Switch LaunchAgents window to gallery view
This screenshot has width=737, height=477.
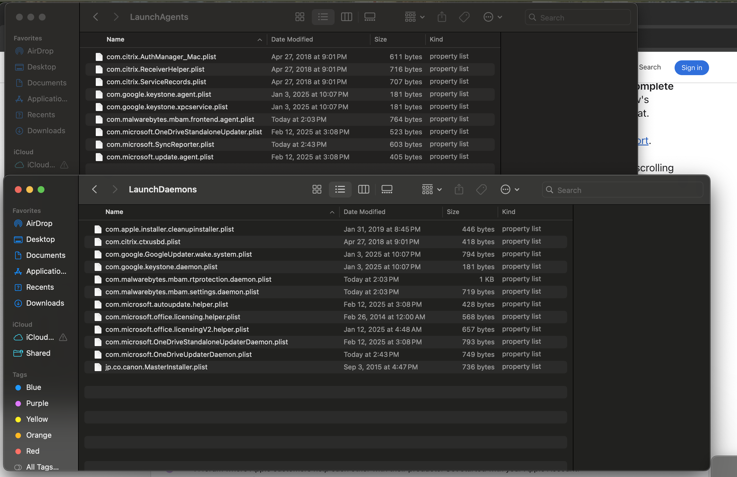tap(370, 17)
